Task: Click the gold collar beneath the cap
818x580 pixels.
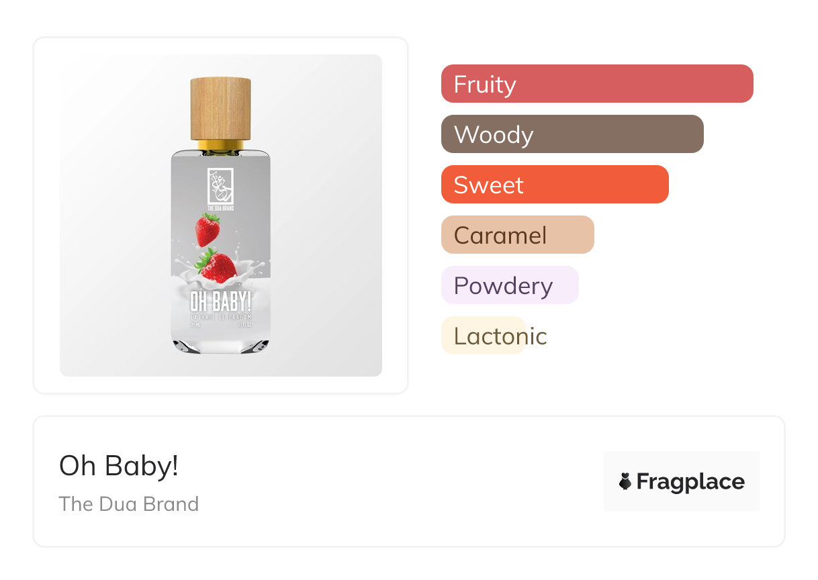Action: point(220,145)
